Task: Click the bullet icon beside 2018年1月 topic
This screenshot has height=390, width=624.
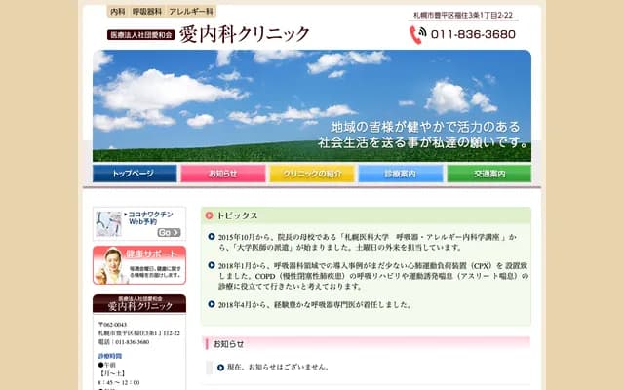Action: pos(212,264)
